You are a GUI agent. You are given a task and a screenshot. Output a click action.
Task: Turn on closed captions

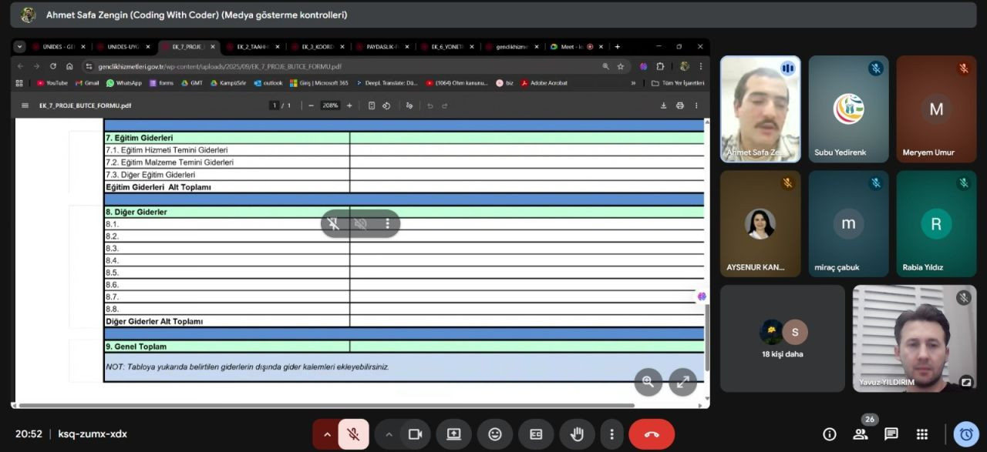tap(536, 434)
